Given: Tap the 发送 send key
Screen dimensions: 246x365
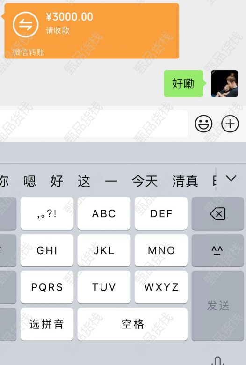Looking at the screenshot, I should [217, 306].
